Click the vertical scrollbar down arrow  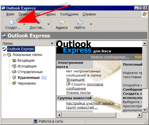click(145, 110)
